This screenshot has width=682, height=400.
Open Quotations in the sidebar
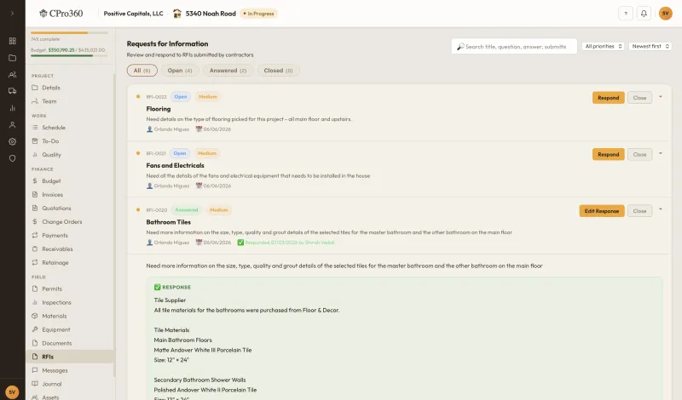point(70,208)
